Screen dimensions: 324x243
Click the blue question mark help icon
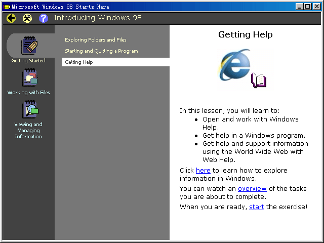click(44, 18)
